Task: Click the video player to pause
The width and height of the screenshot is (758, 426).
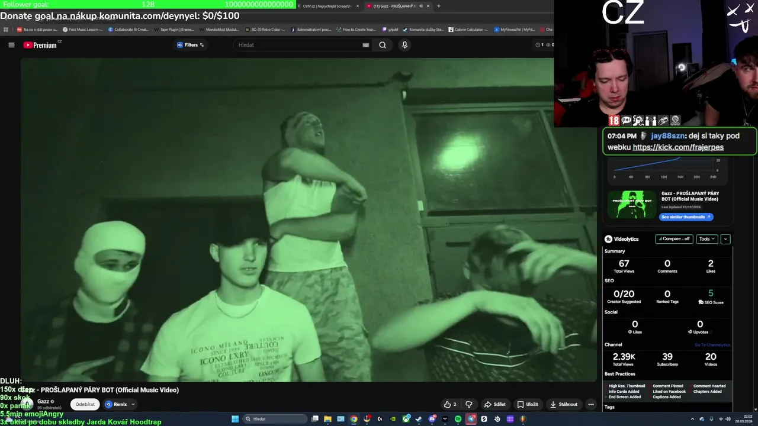Action: coord(309,220)
